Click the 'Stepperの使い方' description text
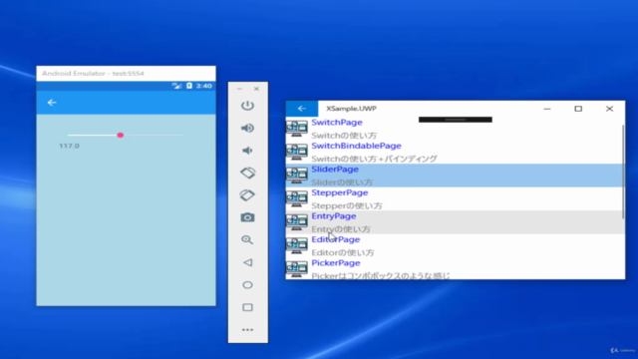 pyautogui.click(x=347, y=205)
